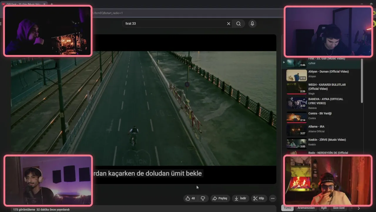The height and width of the screenshot is (212, 376).
Task: Select the İlgili filter chip
Action: pyautogui.click(x=324, y=208)
